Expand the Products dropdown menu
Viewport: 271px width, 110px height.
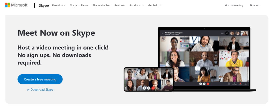tap(137, 5)
